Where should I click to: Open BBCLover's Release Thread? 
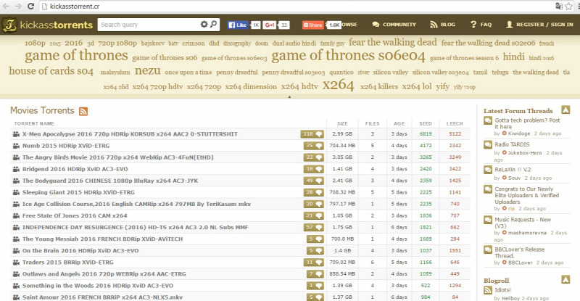point(520,252)
